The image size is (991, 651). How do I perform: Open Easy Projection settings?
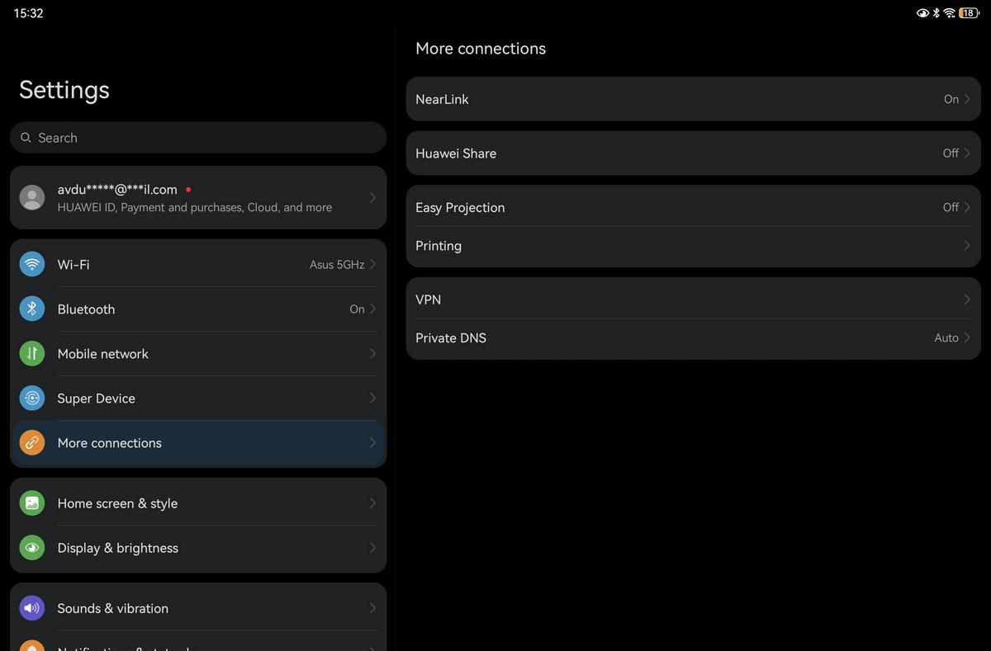click(x=694, y=207)
